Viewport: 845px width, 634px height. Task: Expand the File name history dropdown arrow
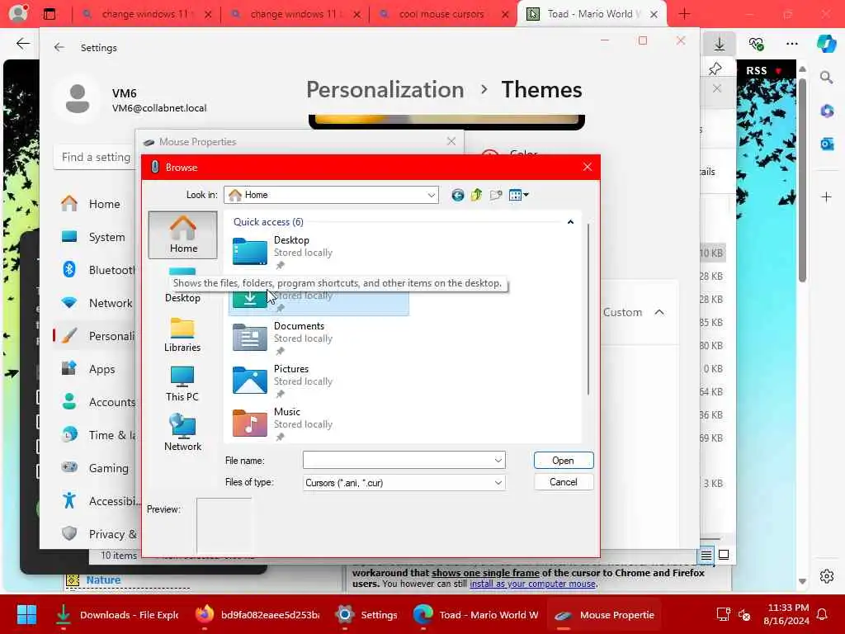pyautogui.click(x=498, y=461)
